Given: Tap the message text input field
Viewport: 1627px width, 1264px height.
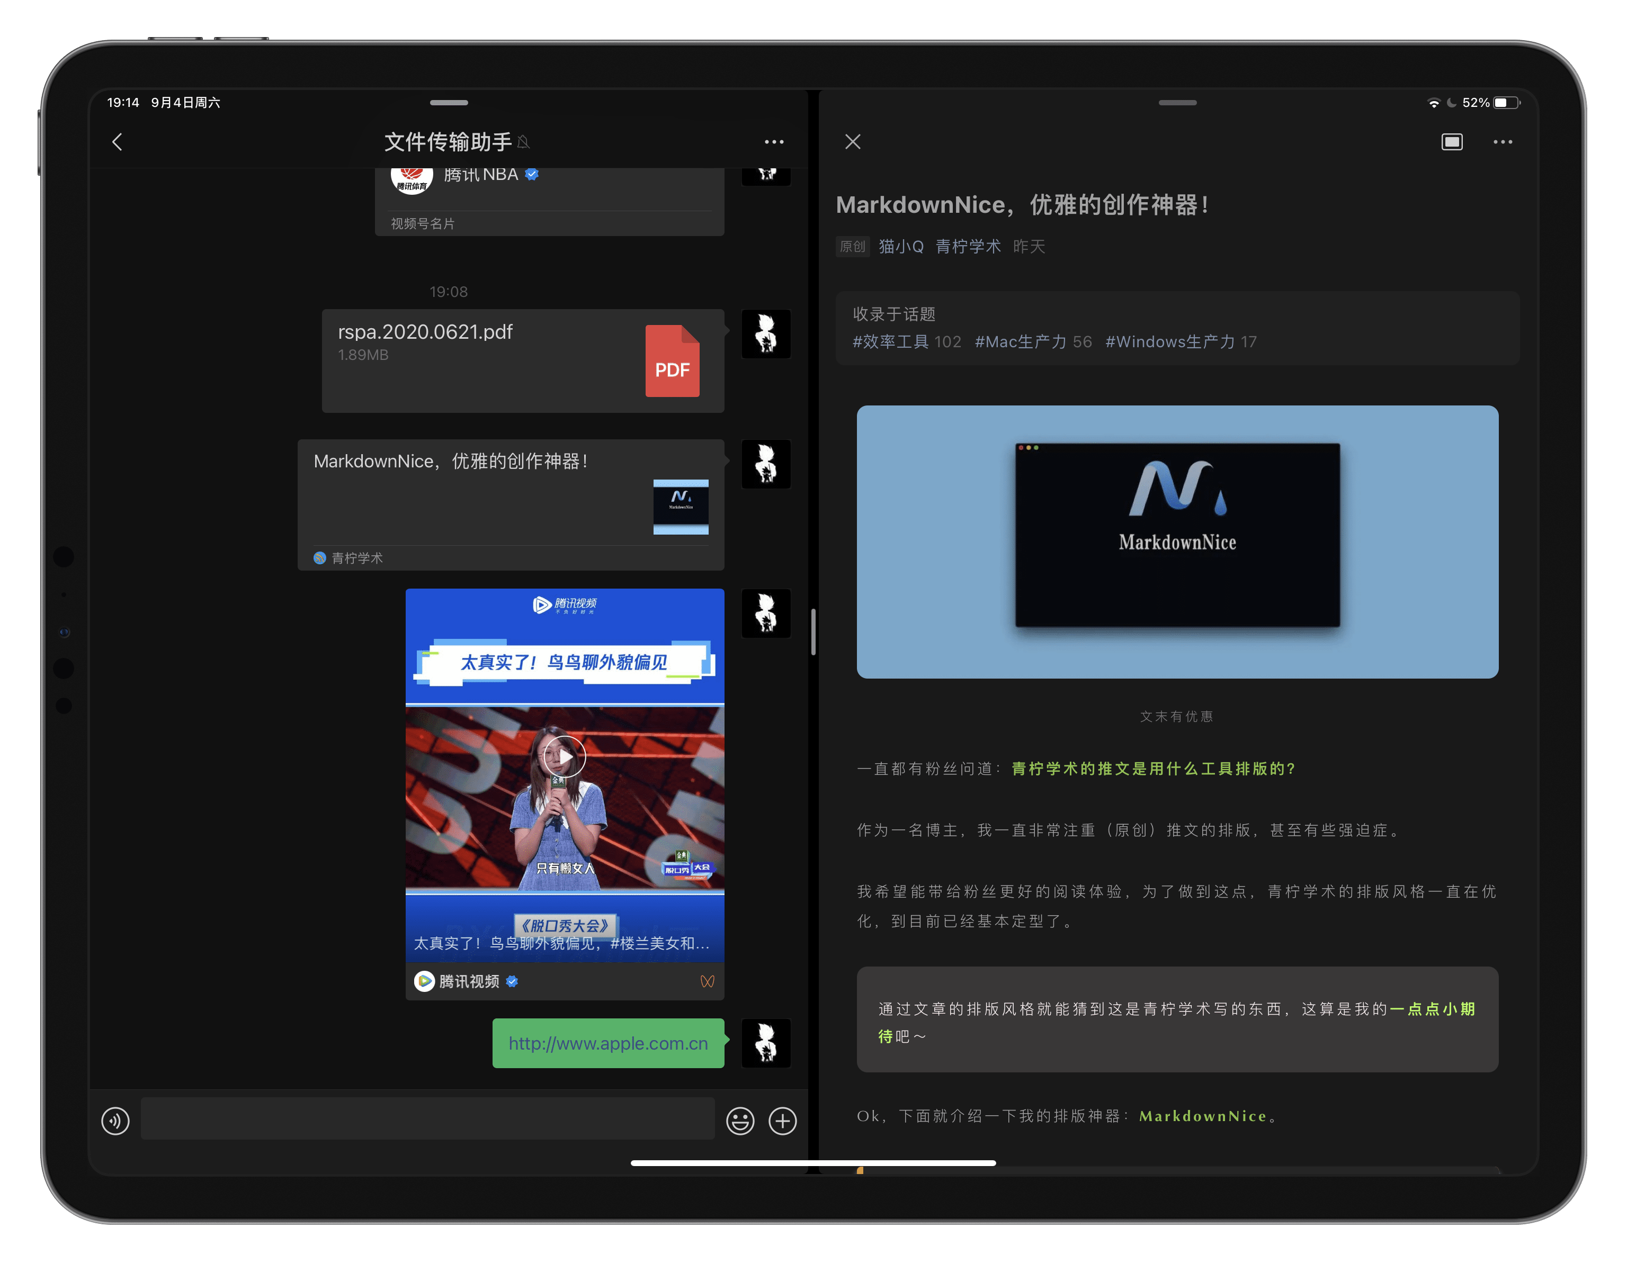Looking at the screenshot, I should tap(427, 1118).
